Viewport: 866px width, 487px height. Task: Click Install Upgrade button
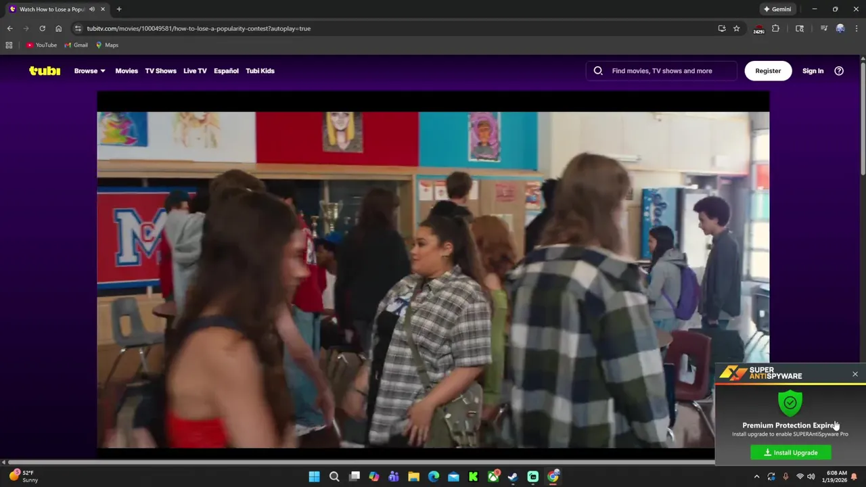click(791, 453)
